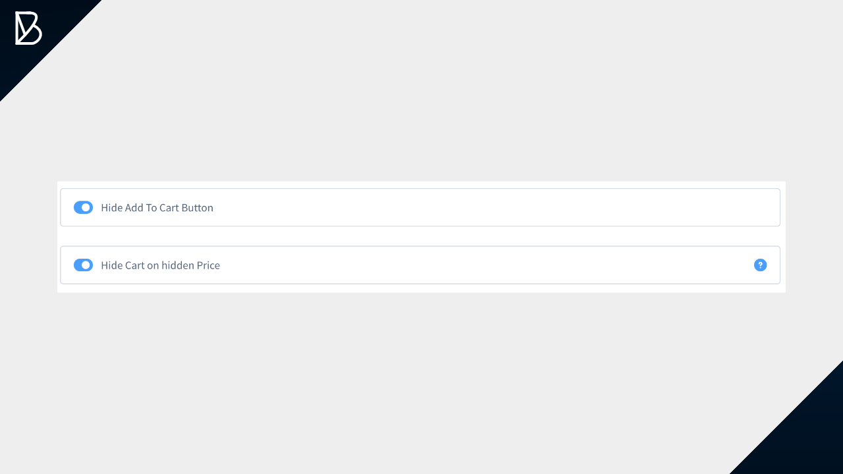This screenshot has height=474, width=843.
Task: Click the word 'Price' in second option
Action: coord(208,265)
